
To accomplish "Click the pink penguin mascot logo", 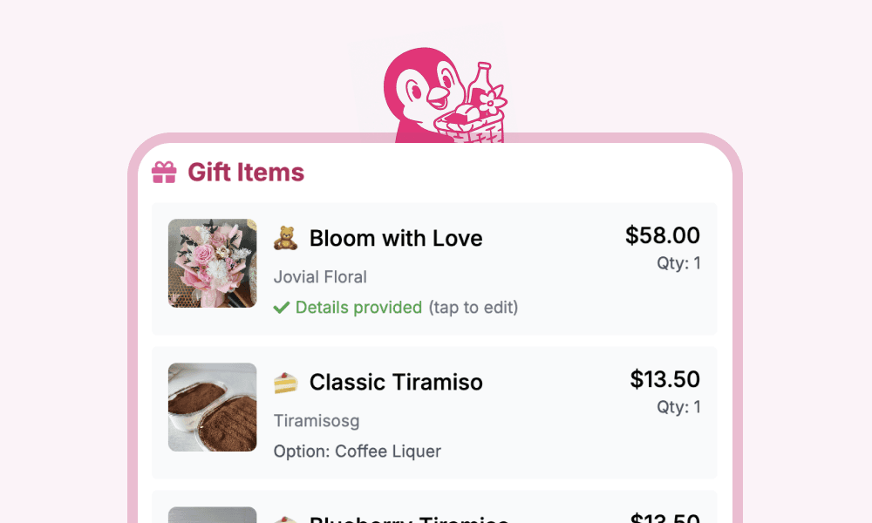I will [x=445, y=95].
